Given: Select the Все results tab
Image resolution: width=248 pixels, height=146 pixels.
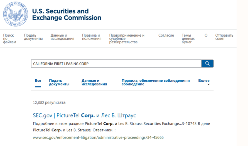Looking at the screenshot, I should click(38, 80).
